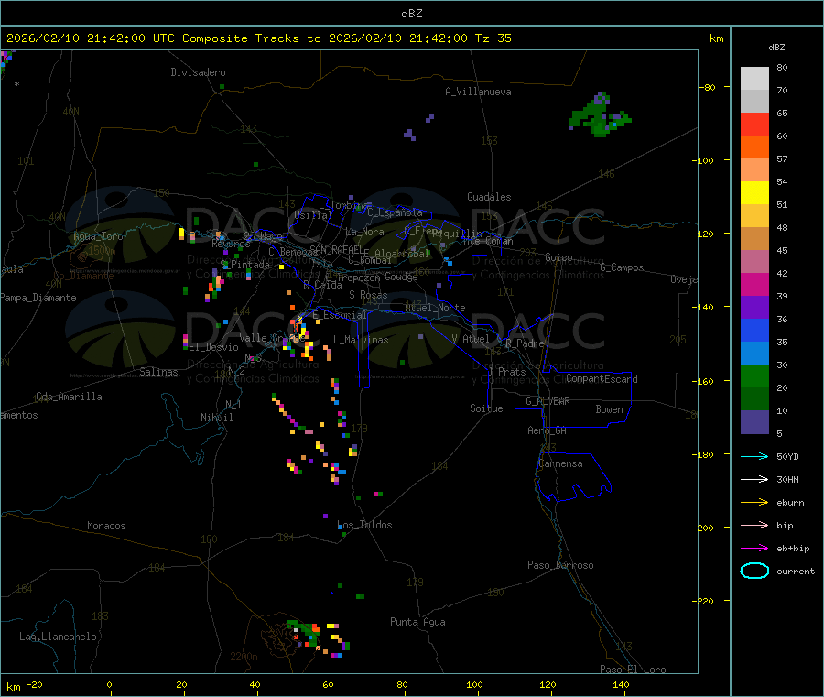The width and height of the screenshot is (824, 697).
Task: Click the Lag.Llancanelo map label
Action: (59, 637)
